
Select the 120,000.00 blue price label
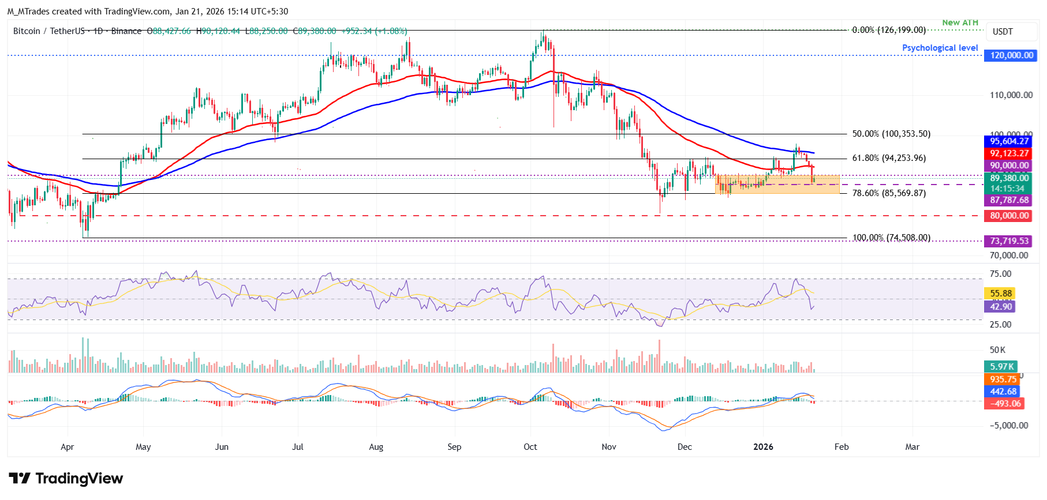pos(1011,55)
